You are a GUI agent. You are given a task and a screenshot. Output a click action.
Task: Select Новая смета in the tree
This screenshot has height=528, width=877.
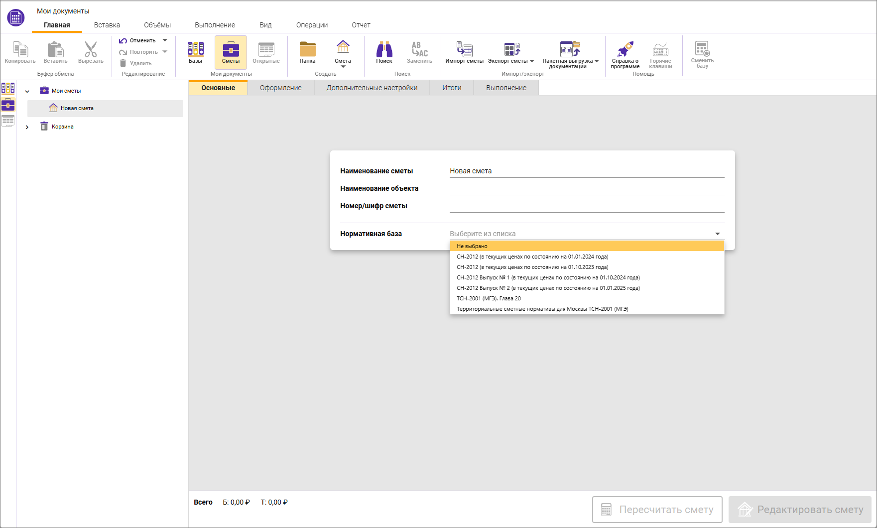77,108
